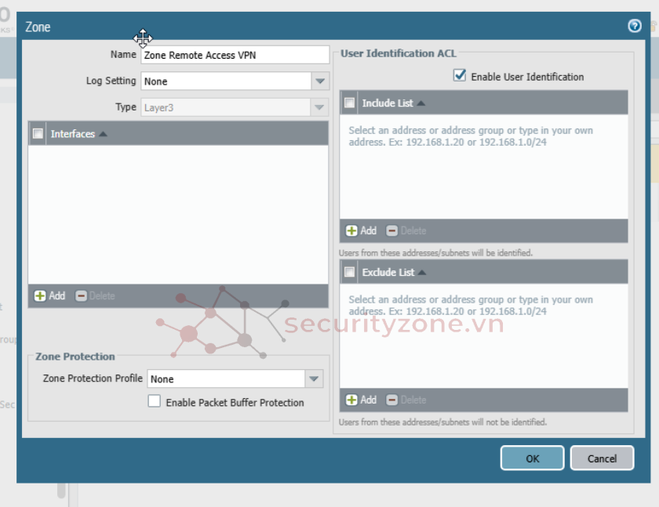Sort the Interfaces column using its arrow

tap(103, 134)
